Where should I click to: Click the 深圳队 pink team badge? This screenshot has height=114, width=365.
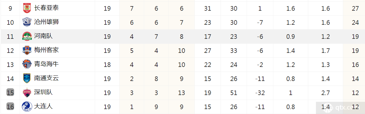point(27,93)
